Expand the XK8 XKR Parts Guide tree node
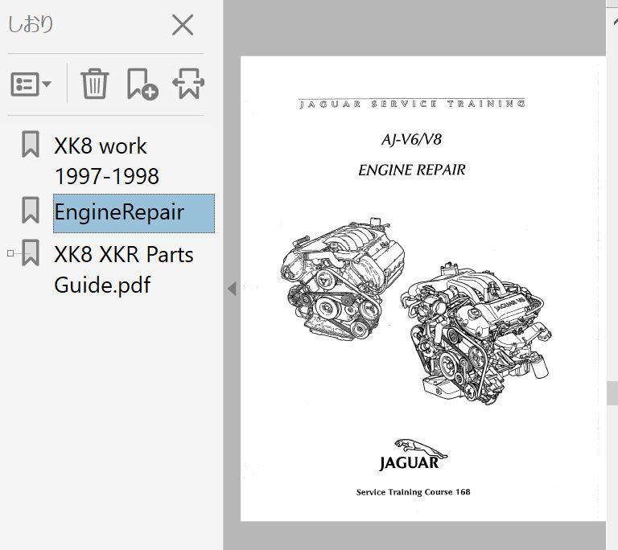The height and width of the screenshot is (550, 618). click(10, 253)
